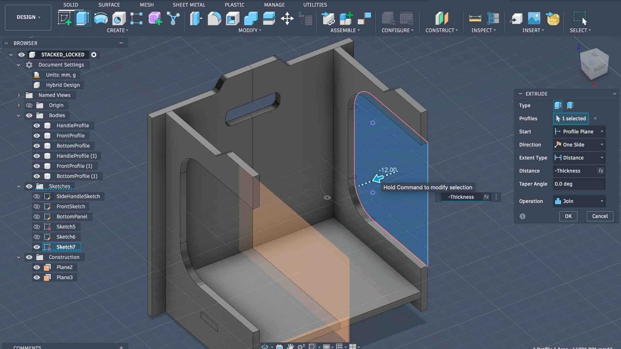Viewport: 621px width, 349px height.
Task: Click the Create Sketch toolbar icon
Action: tap(64, 18)
